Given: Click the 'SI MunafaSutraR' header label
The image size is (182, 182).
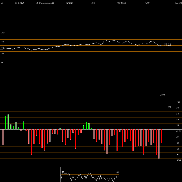Looking at the screenshot, I should (45, 3).
